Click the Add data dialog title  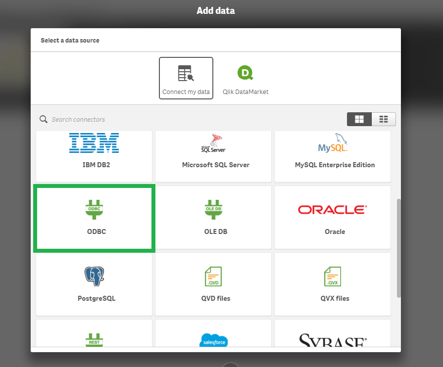tap(216, 10)
